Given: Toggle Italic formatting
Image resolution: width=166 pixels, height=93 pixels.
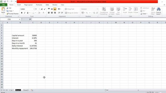Looking at the screenshot, I should pos(25,13).
